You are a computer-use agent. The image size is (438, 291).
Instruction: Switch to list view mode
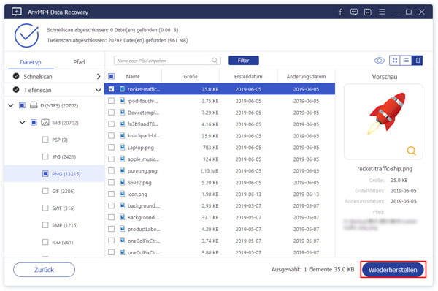tap(406, 61)
